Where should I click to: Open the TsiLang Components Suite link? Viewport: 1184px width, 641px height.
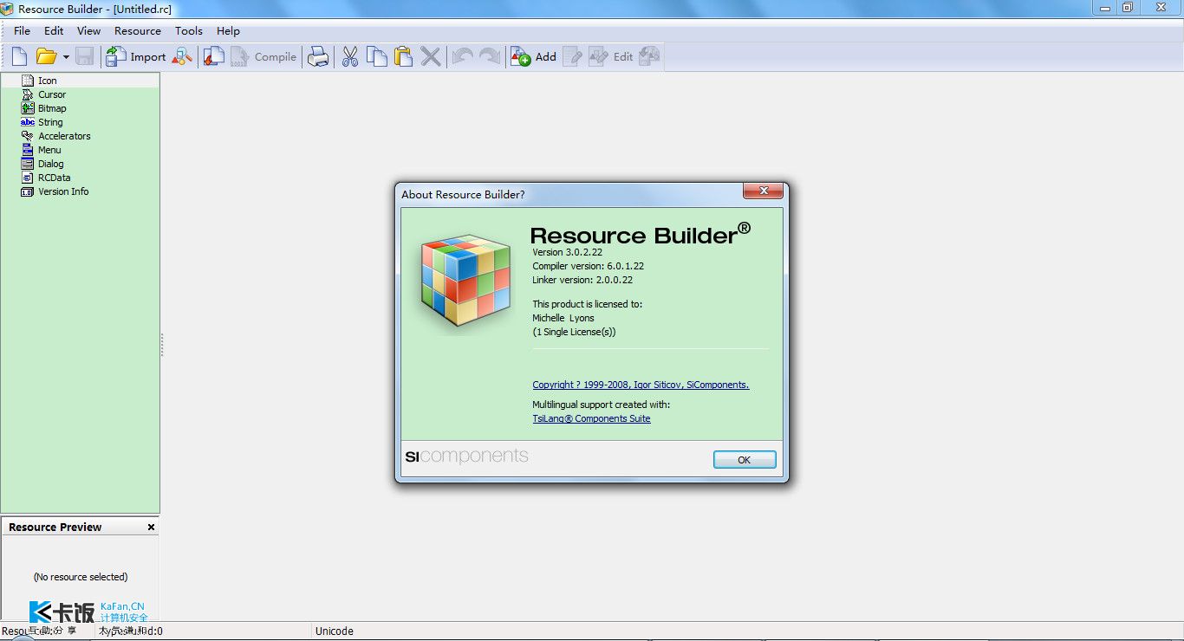tap(591, 418)
